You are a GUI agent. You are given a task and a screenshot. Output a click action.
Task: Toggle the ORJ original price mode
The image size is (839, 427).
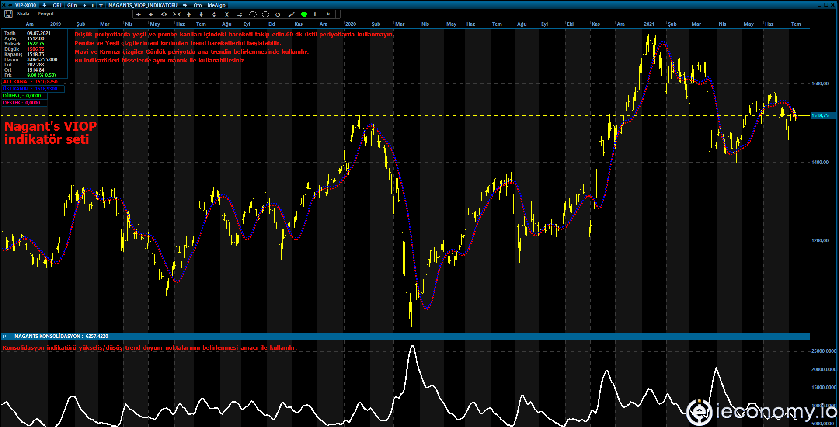point(57,5)
